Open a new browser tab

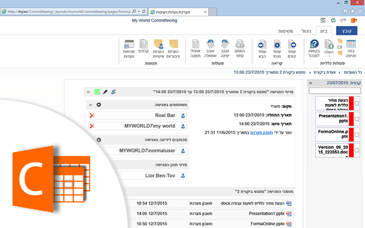click(x=213, y=12)
